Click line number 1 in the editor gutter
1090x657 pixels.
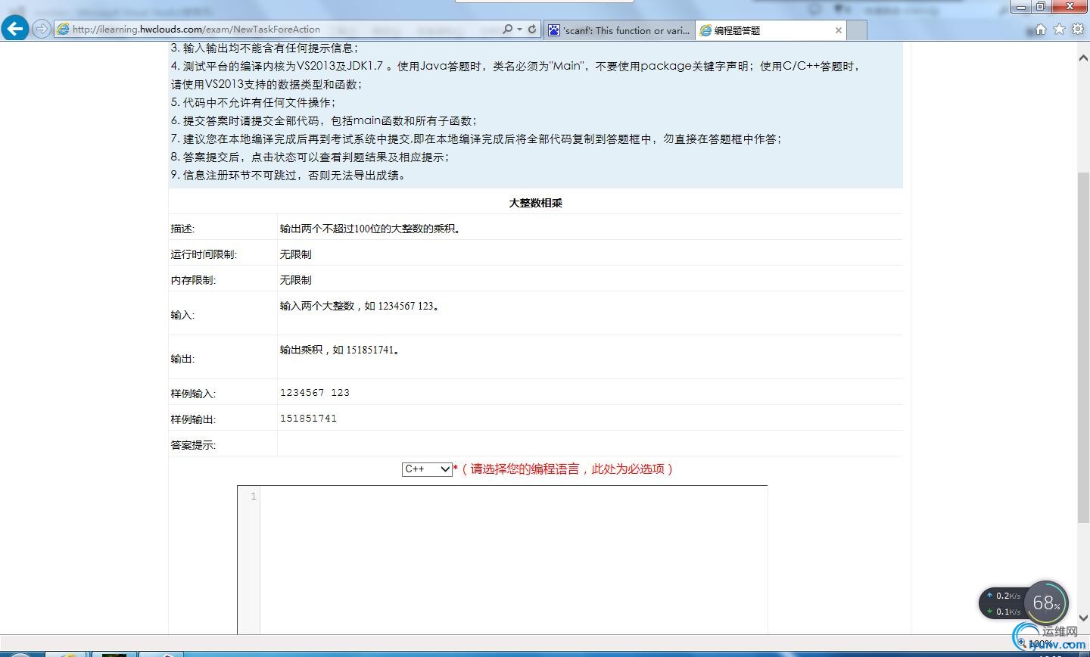[253, 497]
